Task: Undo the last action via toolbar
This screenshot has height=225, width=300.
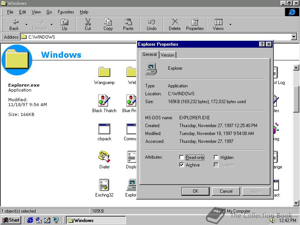Action: point(151,24)
